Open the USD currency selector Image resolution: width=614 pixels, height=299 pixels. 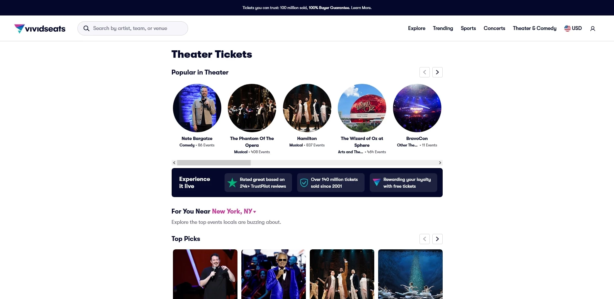click(573, 28)
